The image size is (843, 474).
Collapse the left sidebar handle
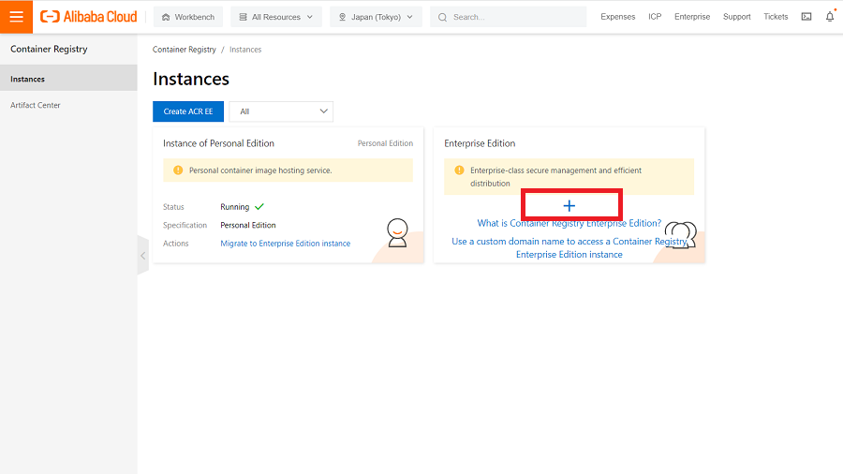point(142,255)
